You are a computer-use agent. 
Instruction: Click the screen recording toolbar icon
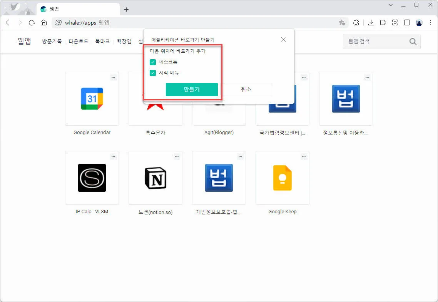[x=383, y=23]
